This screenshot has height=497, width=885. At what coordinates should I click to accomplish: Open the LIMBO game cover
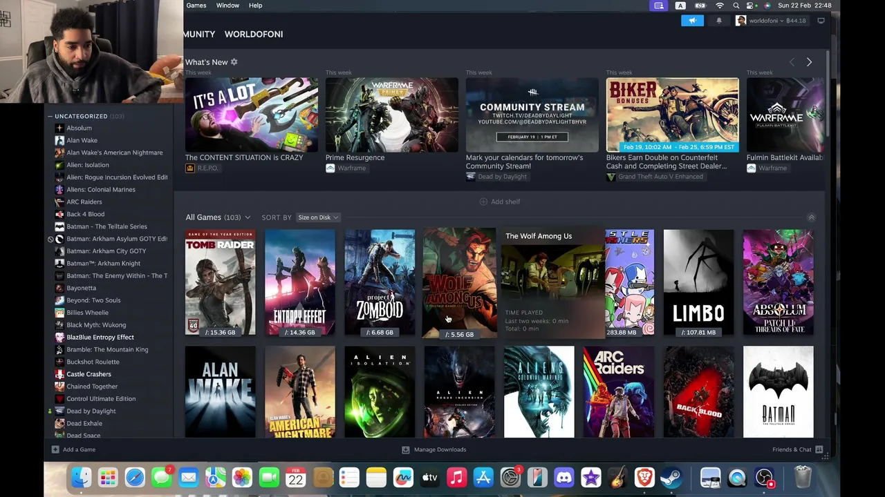(698, 282)
